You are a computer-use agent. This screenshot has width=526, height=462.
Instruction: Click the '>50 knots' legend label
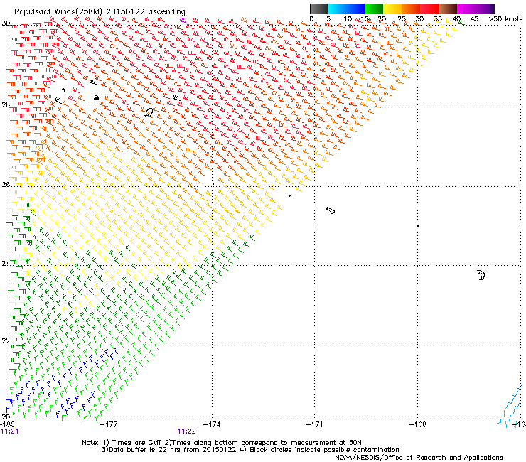505,19
